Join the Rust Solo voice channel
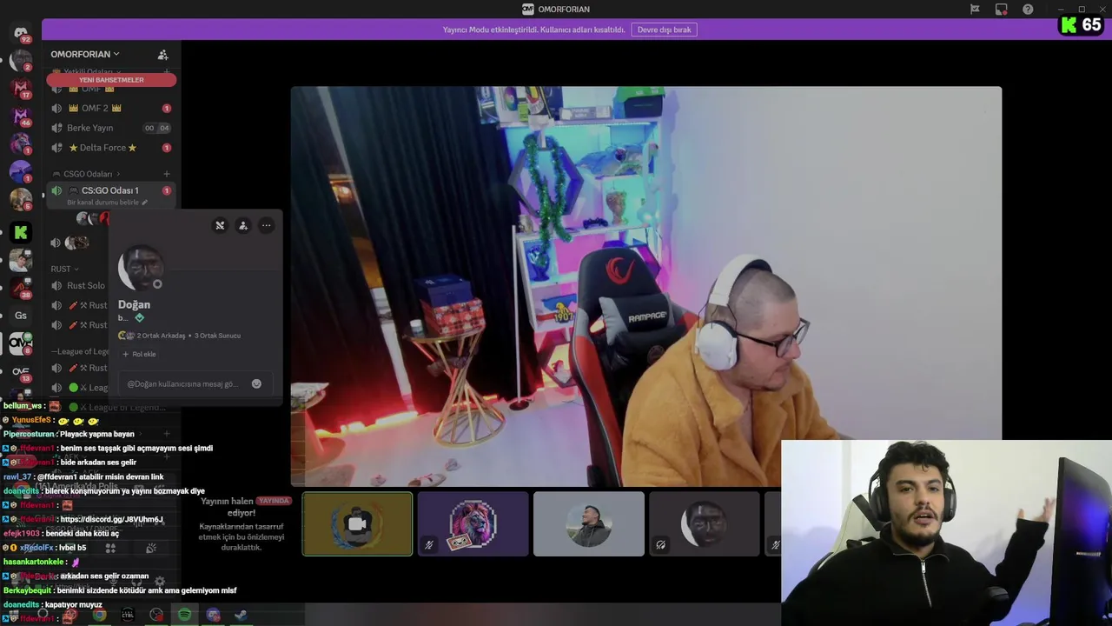The image size is (1112, 626). 78,285
